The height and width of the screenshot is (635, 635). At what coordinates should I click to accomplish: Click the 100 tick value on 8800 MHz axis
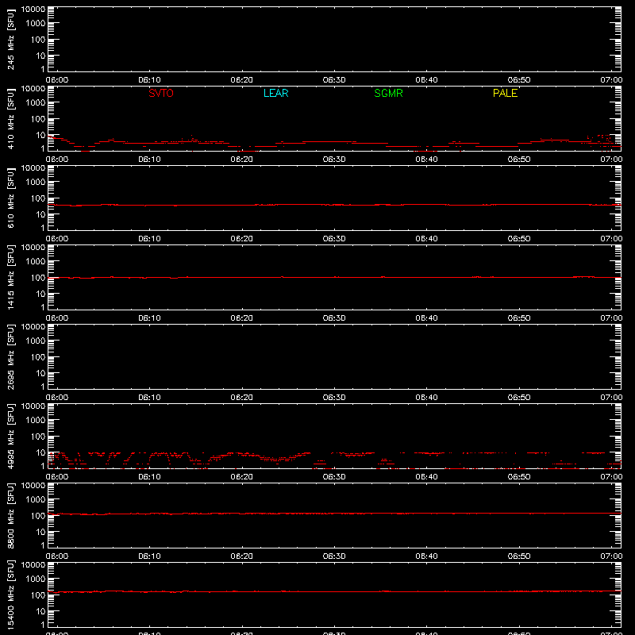coord(38,516)
